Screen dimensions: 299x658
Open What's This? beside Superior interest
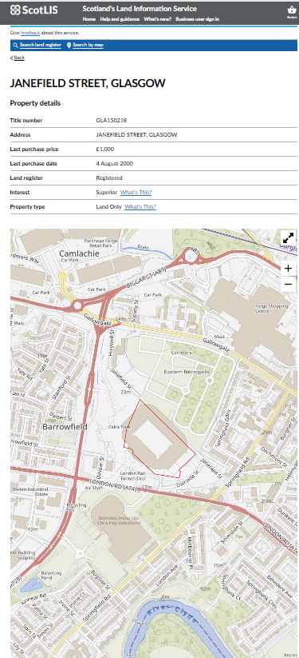(x=136, y=193)
